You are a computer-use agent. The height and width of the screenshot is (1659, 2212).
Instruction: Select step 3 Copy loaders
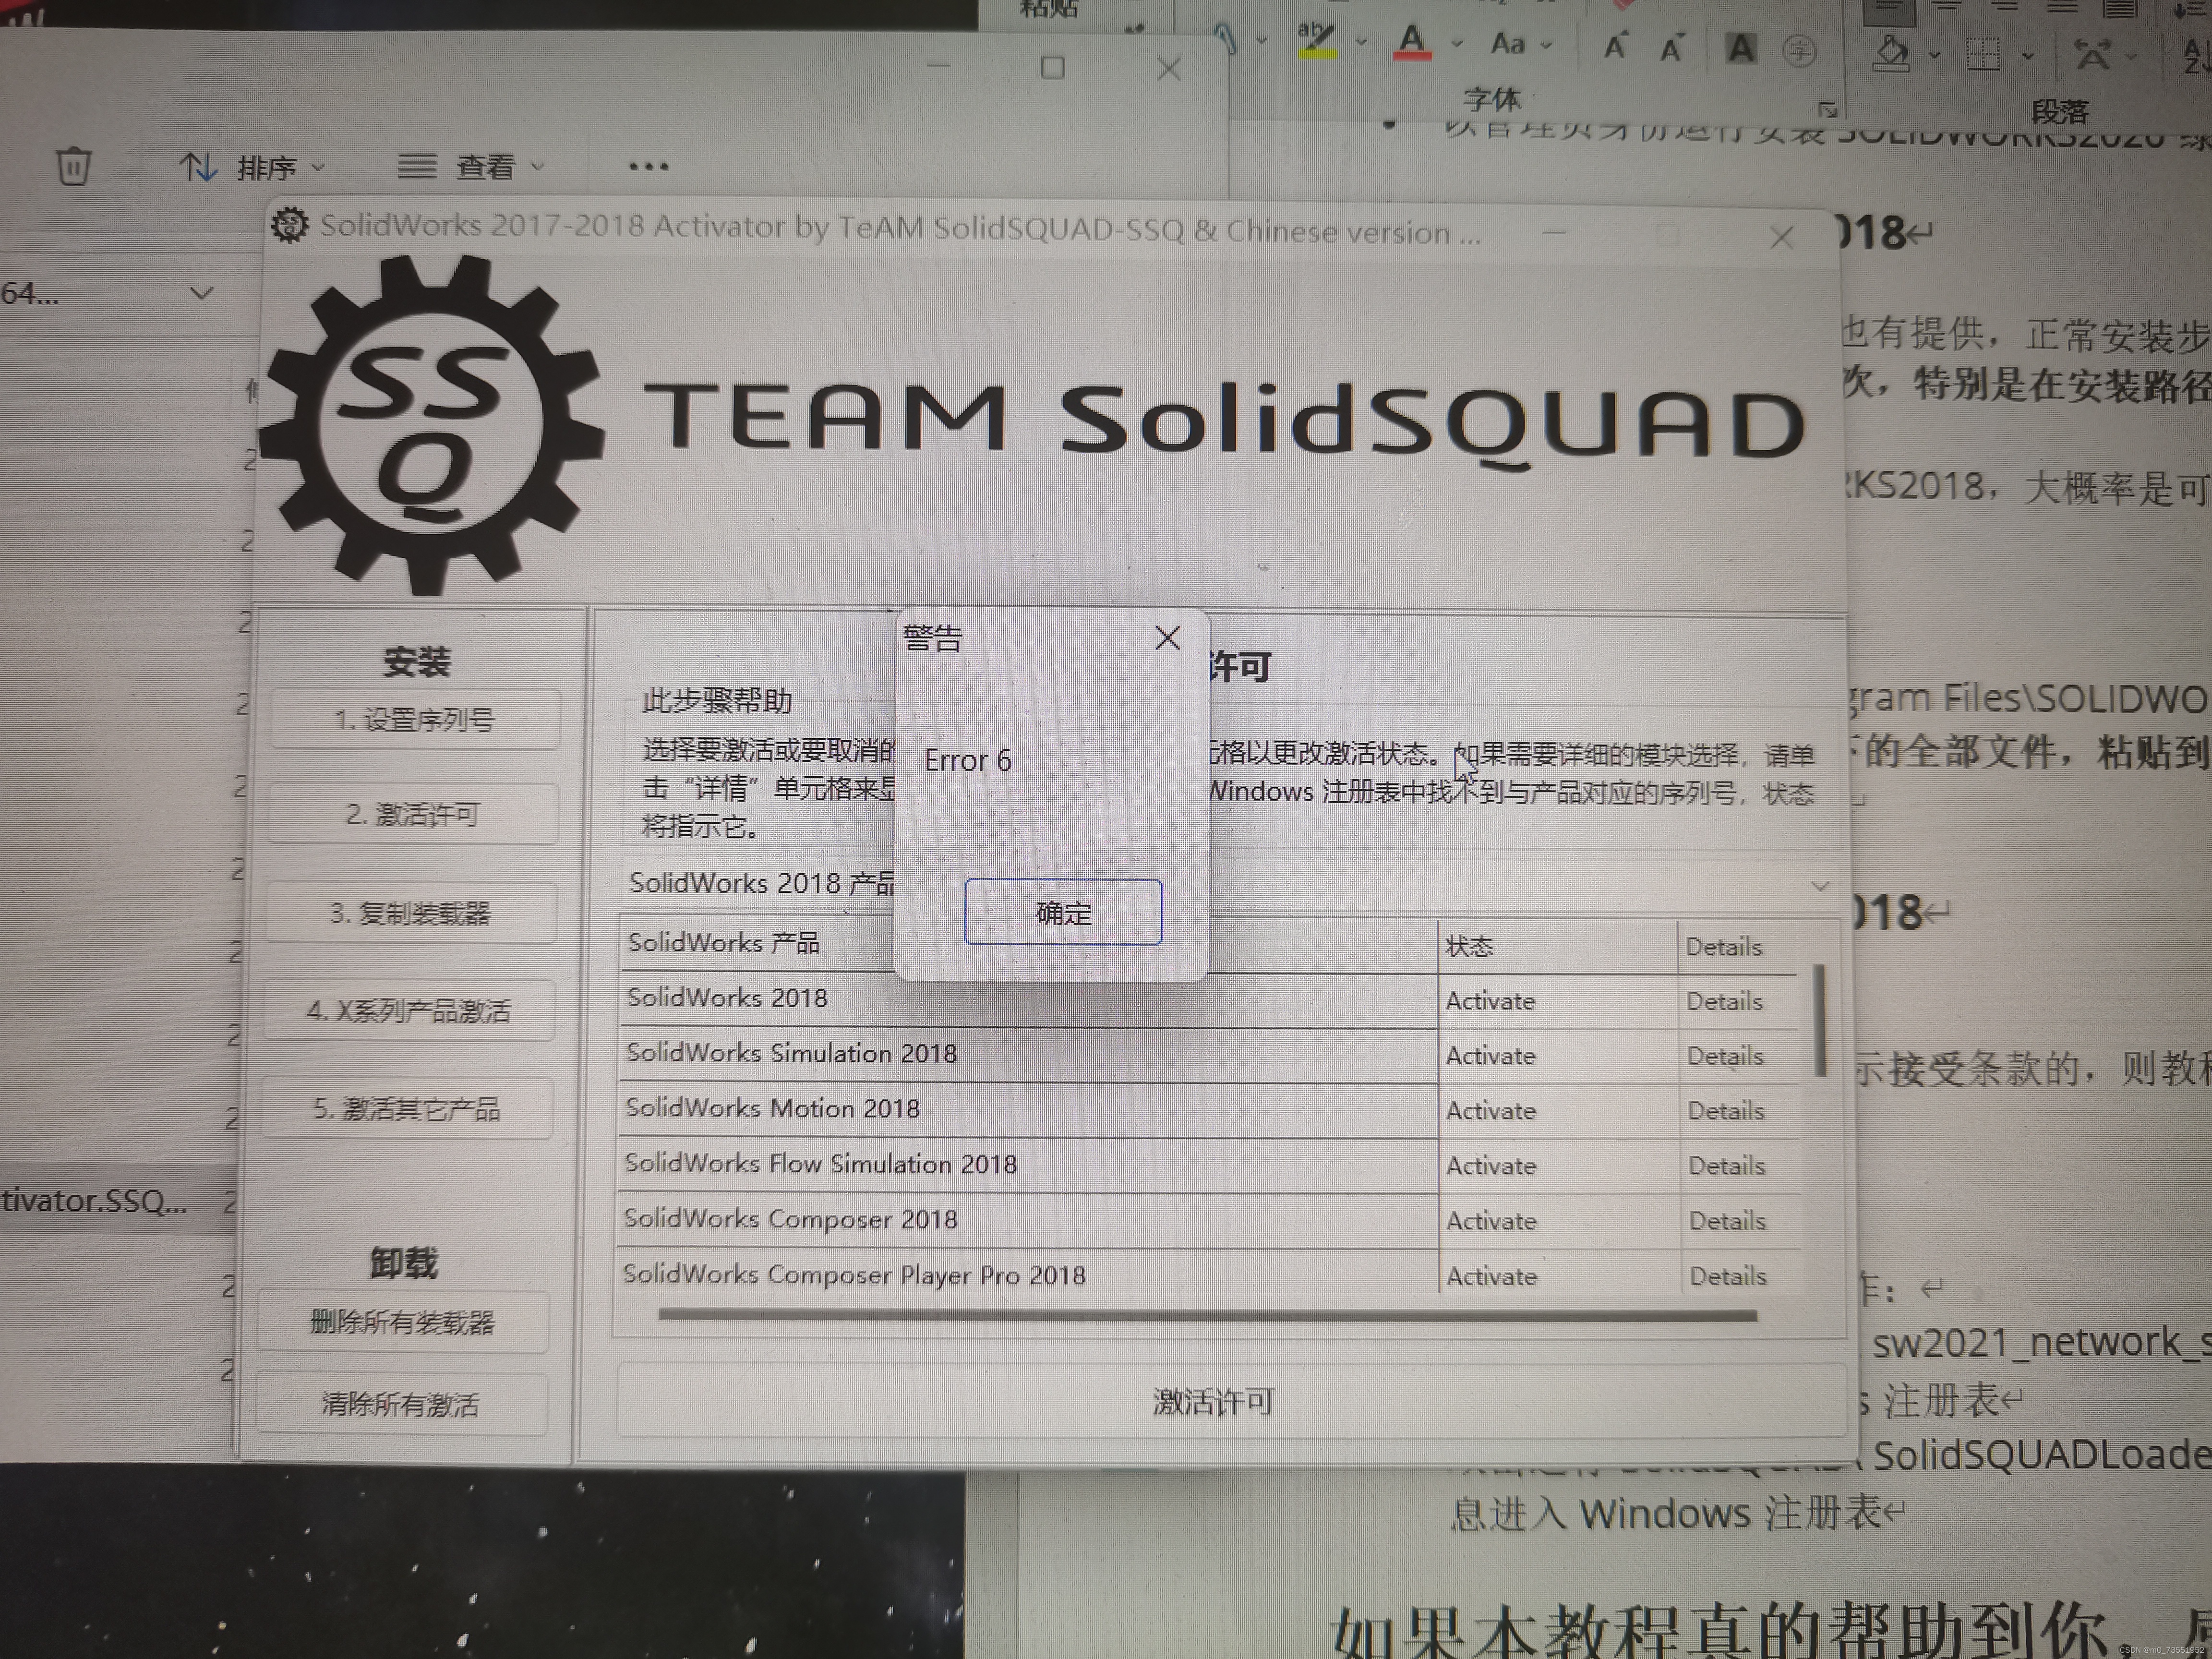click(x=410, y=913)
